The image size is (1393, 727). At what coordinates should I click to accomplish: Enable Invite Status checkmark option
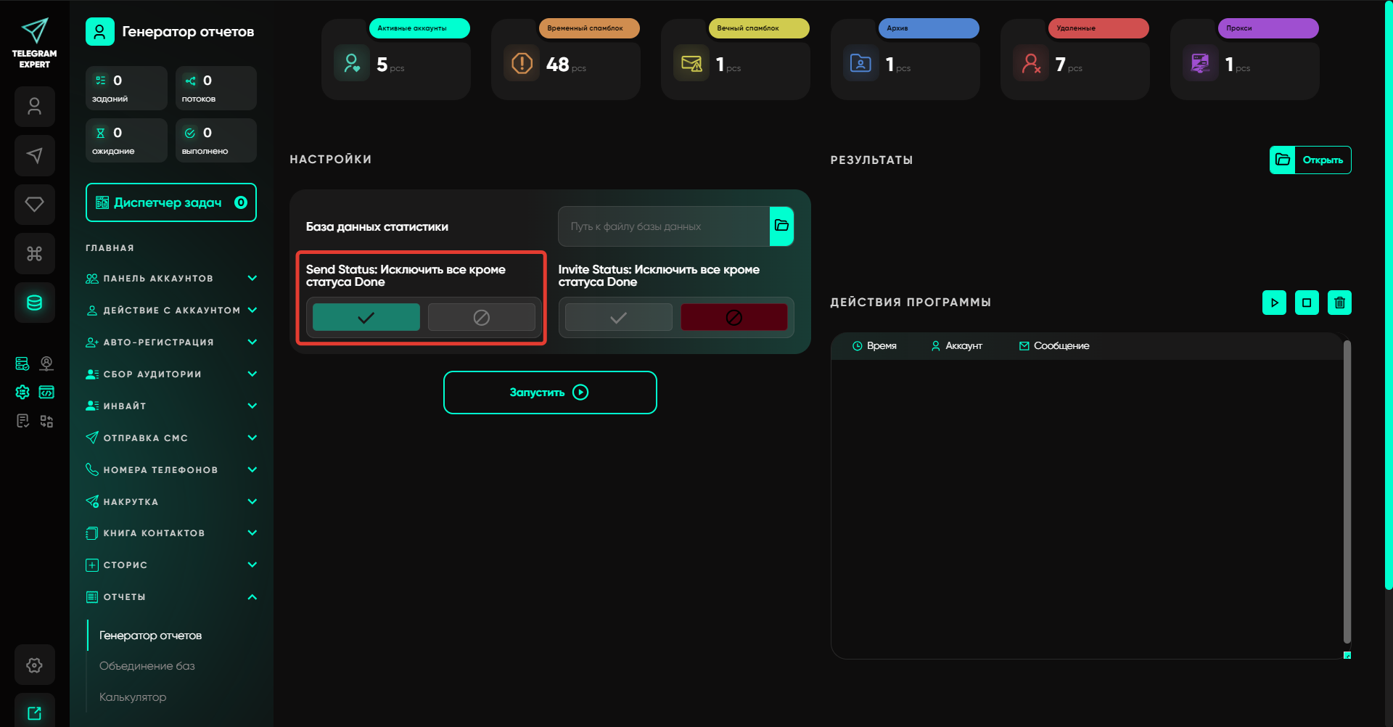(618, 317)
